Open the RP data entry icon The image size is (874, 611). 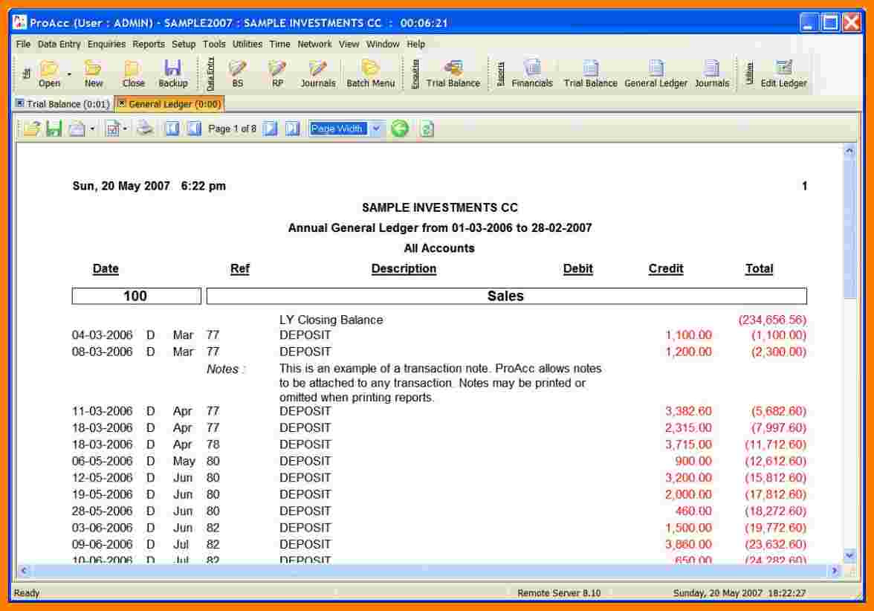(x=277, y=74)
